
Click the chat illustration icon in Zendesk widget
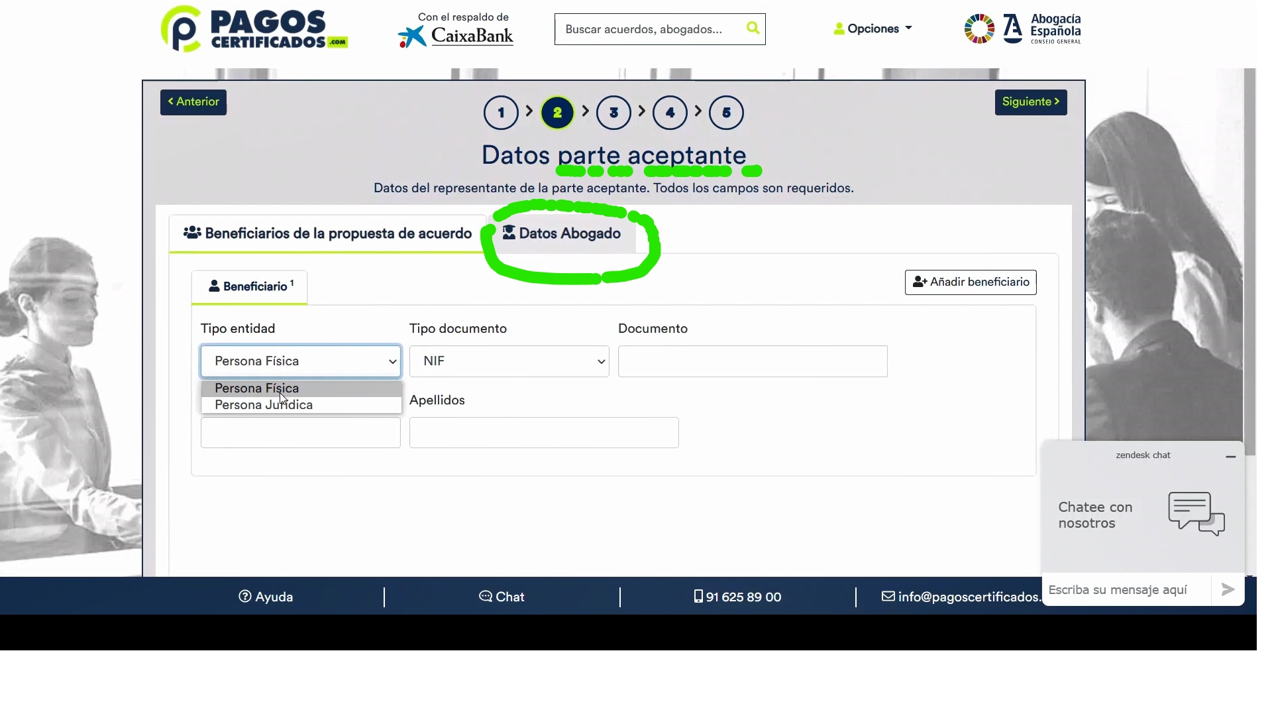(1196, 514)
